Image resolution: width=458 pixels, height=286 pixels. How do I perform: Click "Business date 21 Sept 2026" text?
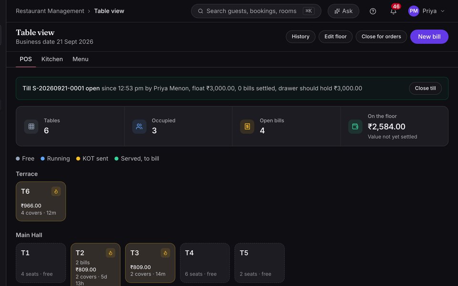click(x=54, y=42)
